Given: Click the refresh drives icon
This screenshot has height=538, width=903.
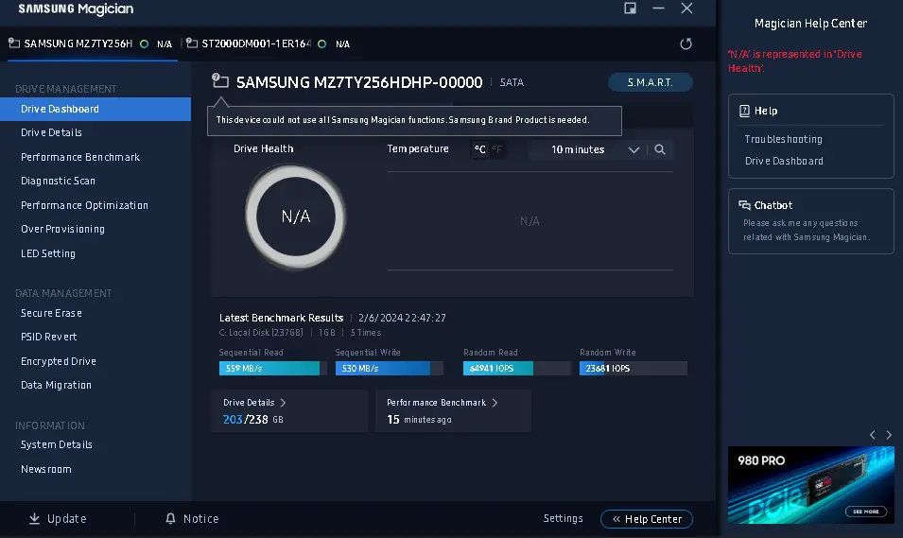Looking at the screenshot, I should [686, 43].
